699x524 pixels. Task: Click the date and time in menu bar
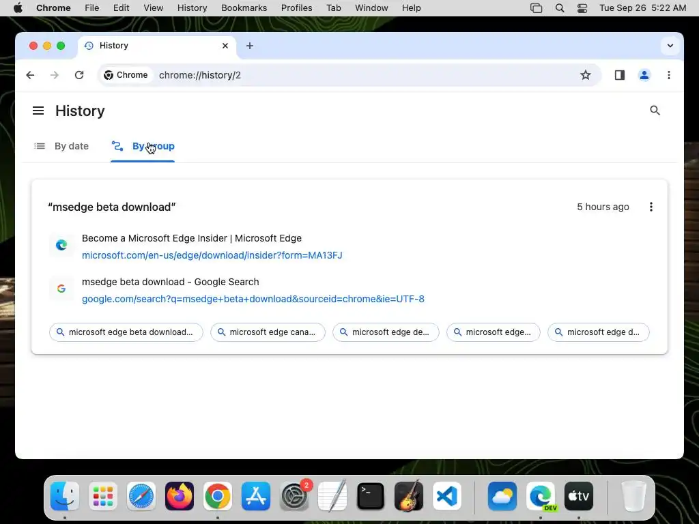(642, 8)
